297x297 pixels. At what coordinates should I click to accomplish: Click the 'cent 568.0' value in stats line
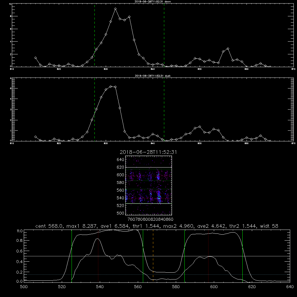coord(49,226)
